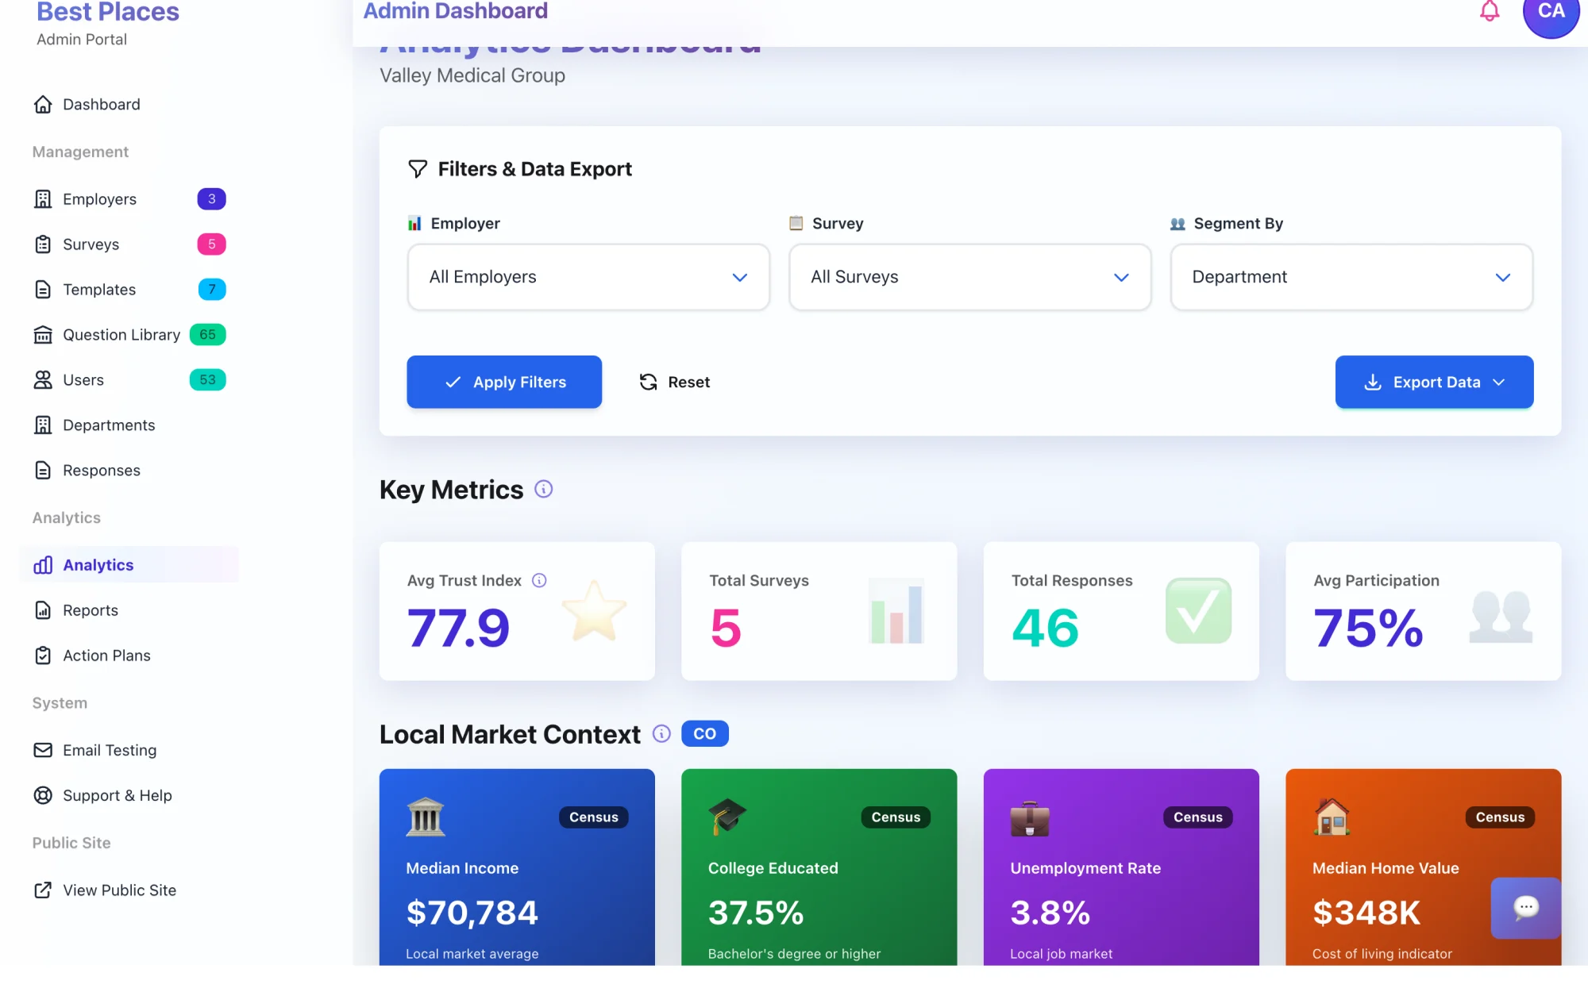Click the Dashboard home icon
1588x992 pixels.
43,105
